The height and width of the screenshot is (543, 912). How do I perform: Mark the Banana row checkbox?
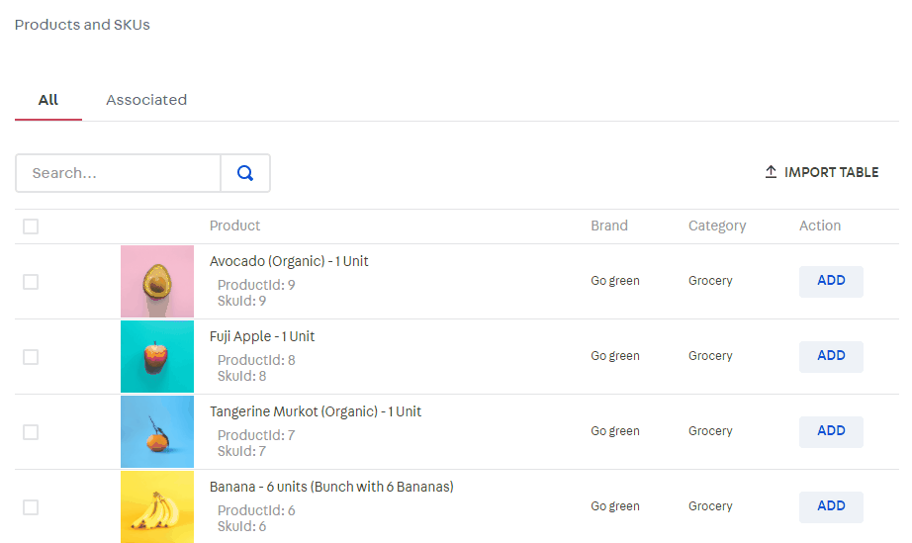tap(31, 507)
